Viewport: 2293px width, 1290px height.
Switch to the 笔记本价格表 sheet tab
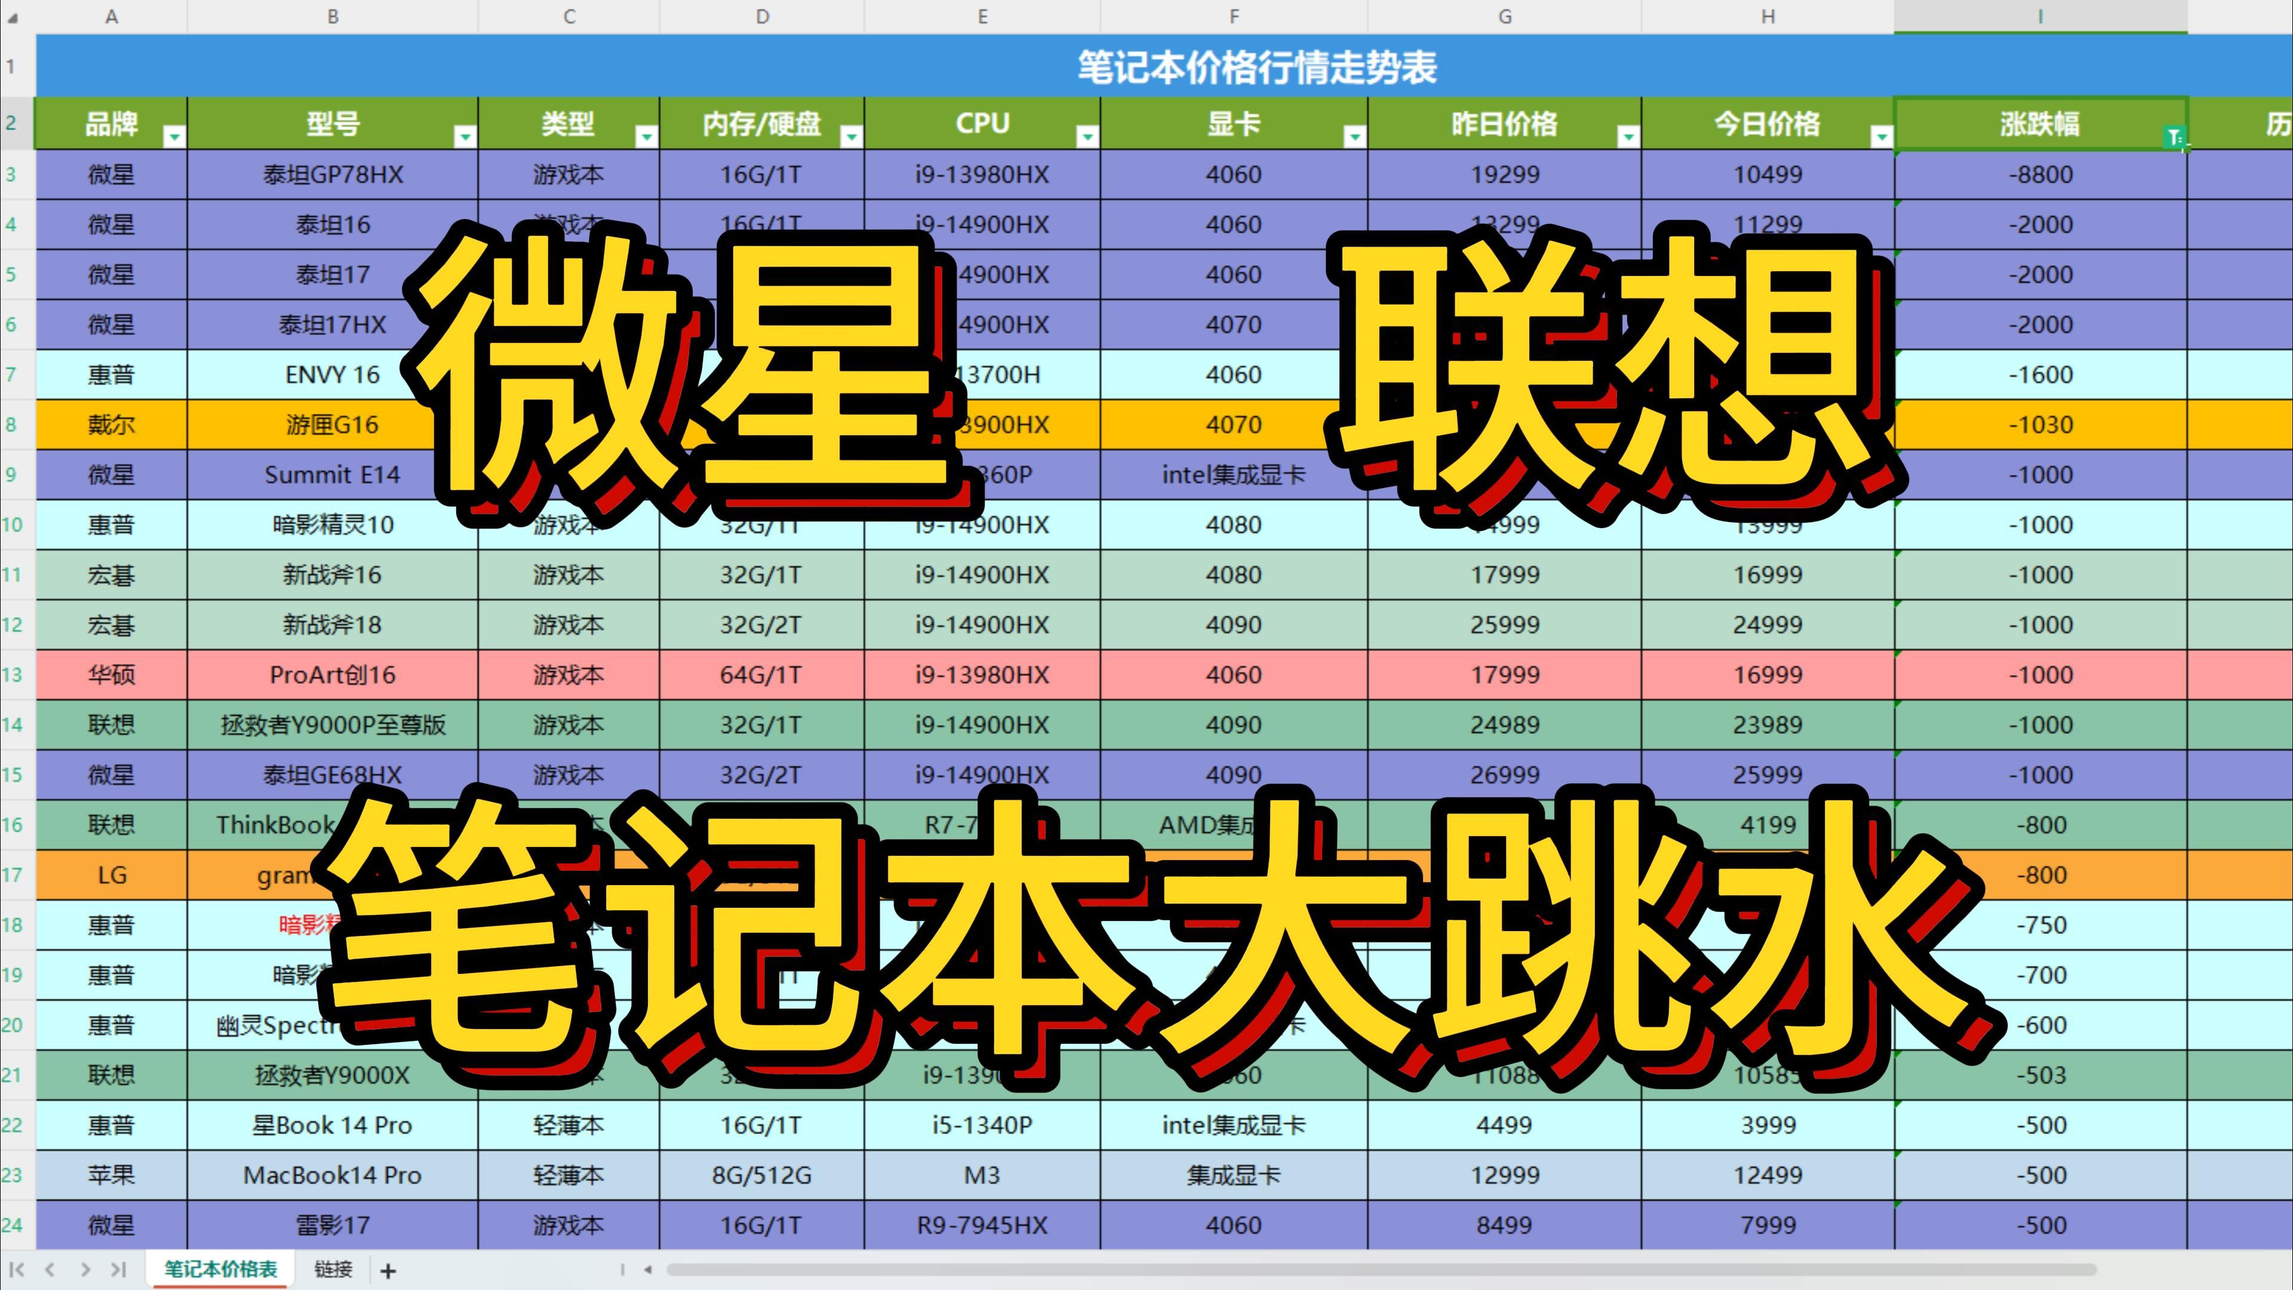coord(221,1270)
